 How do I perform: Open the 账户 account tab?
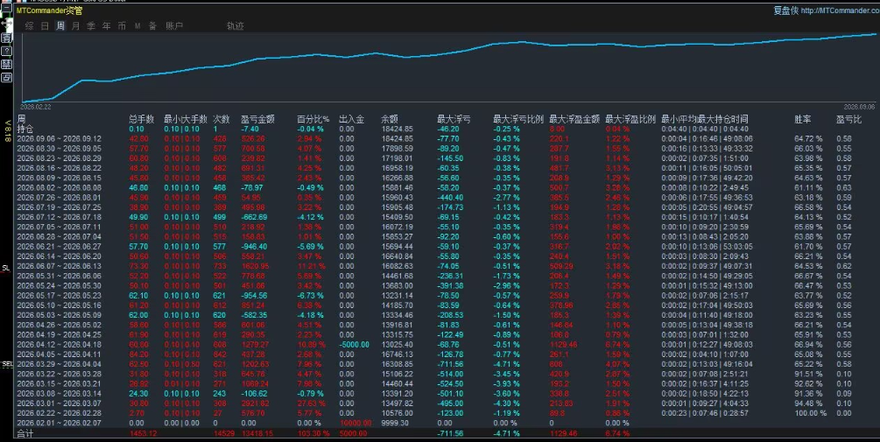174,25
